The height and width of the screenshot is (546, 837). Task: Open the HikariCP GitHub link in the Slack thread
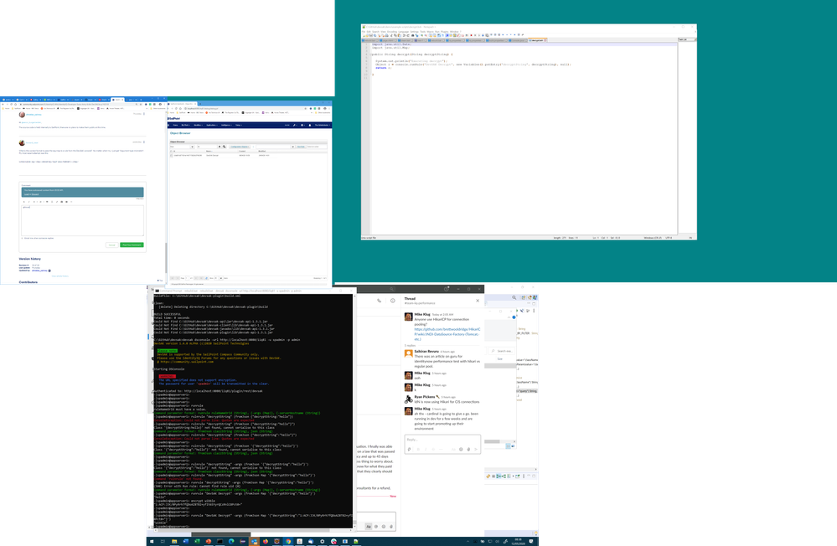(446, 332)
